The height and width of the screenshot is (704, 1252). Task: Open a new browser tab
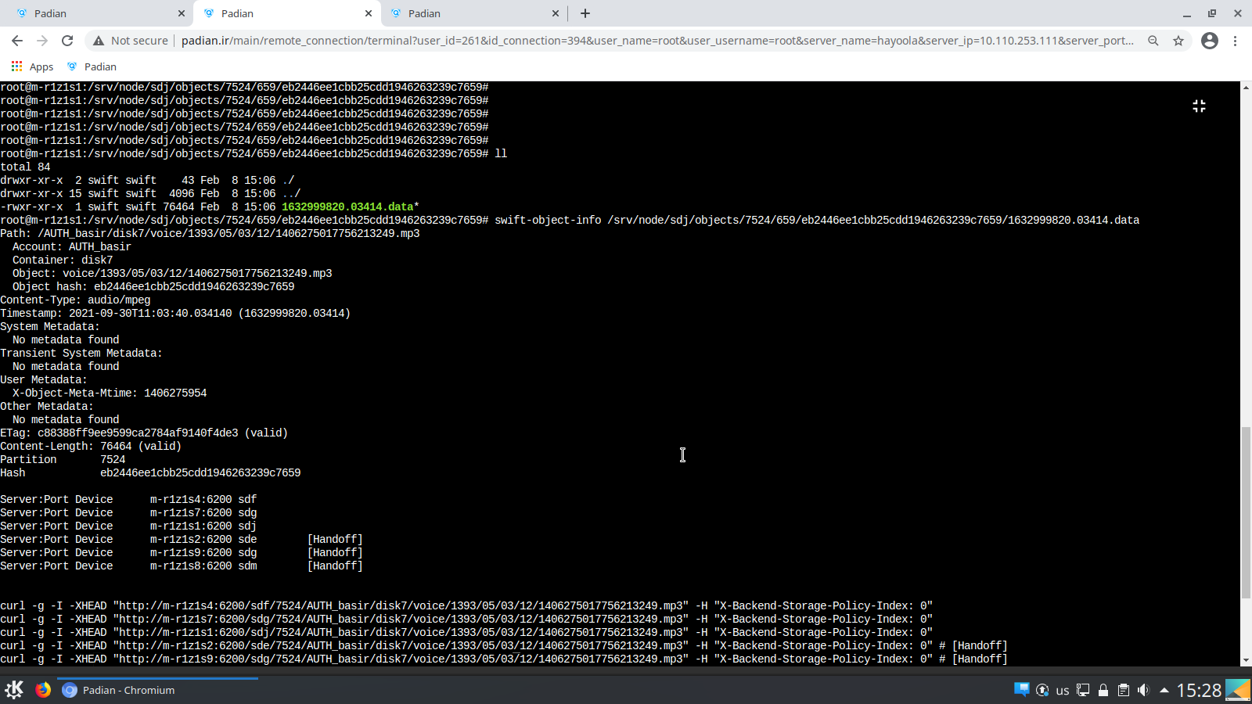pyautogui.click(x=585, y=13)
